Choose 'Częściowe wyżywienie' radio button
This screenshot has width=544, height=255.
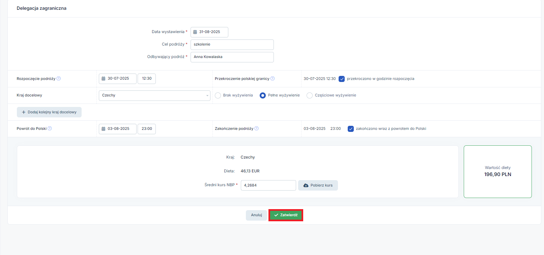tap(310, 95)
